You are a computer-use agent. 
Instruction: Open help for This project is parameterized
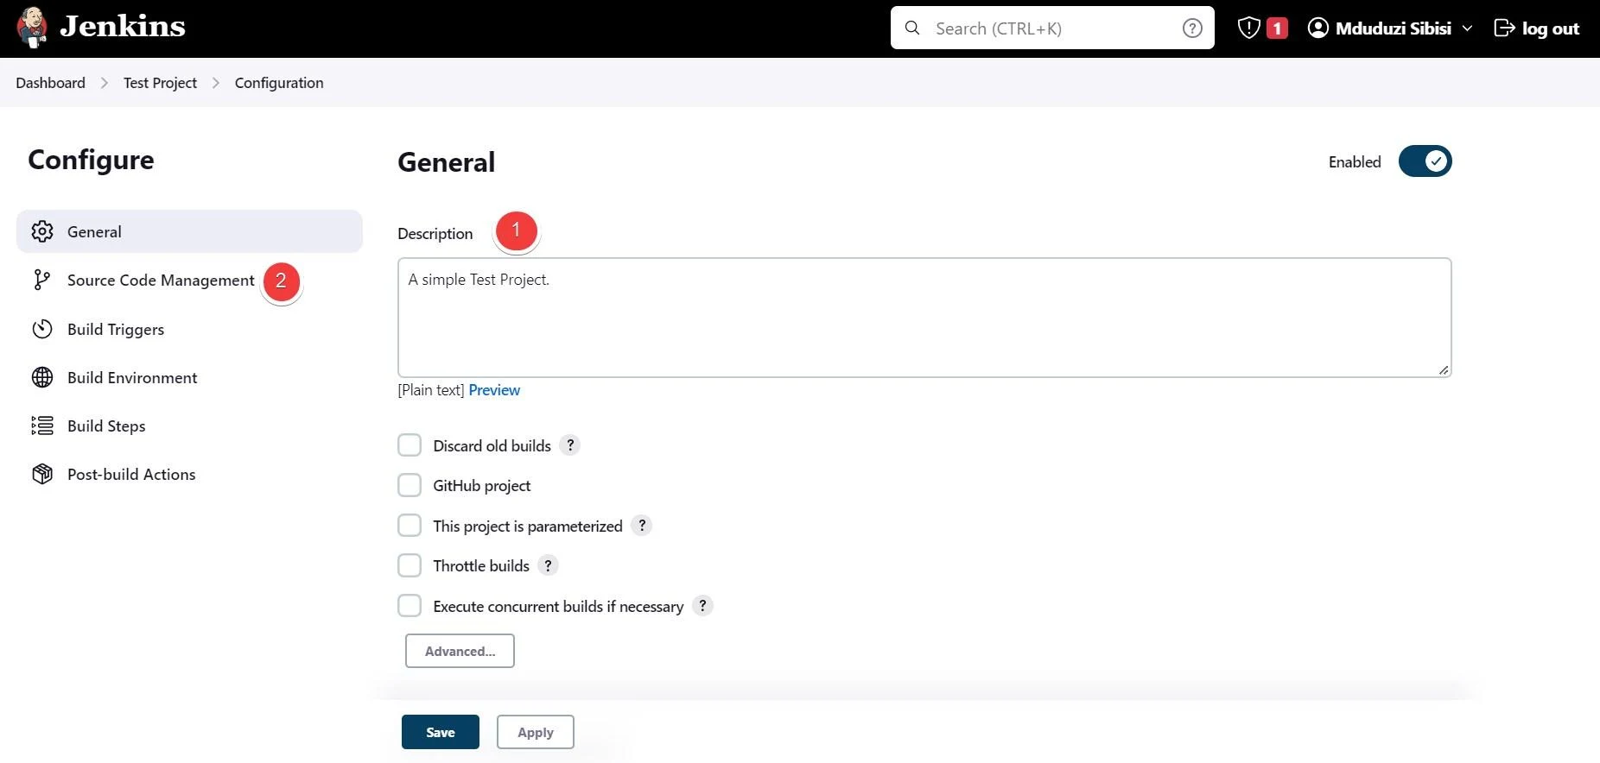(x=642, y=526)
